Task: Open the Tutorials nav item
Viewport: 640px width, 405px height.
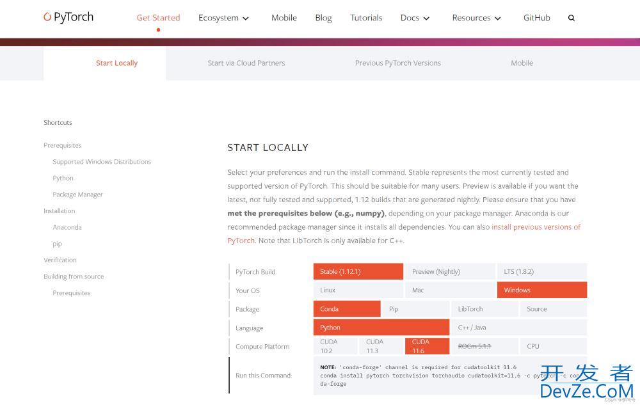Action: click(x=366, y=18)
